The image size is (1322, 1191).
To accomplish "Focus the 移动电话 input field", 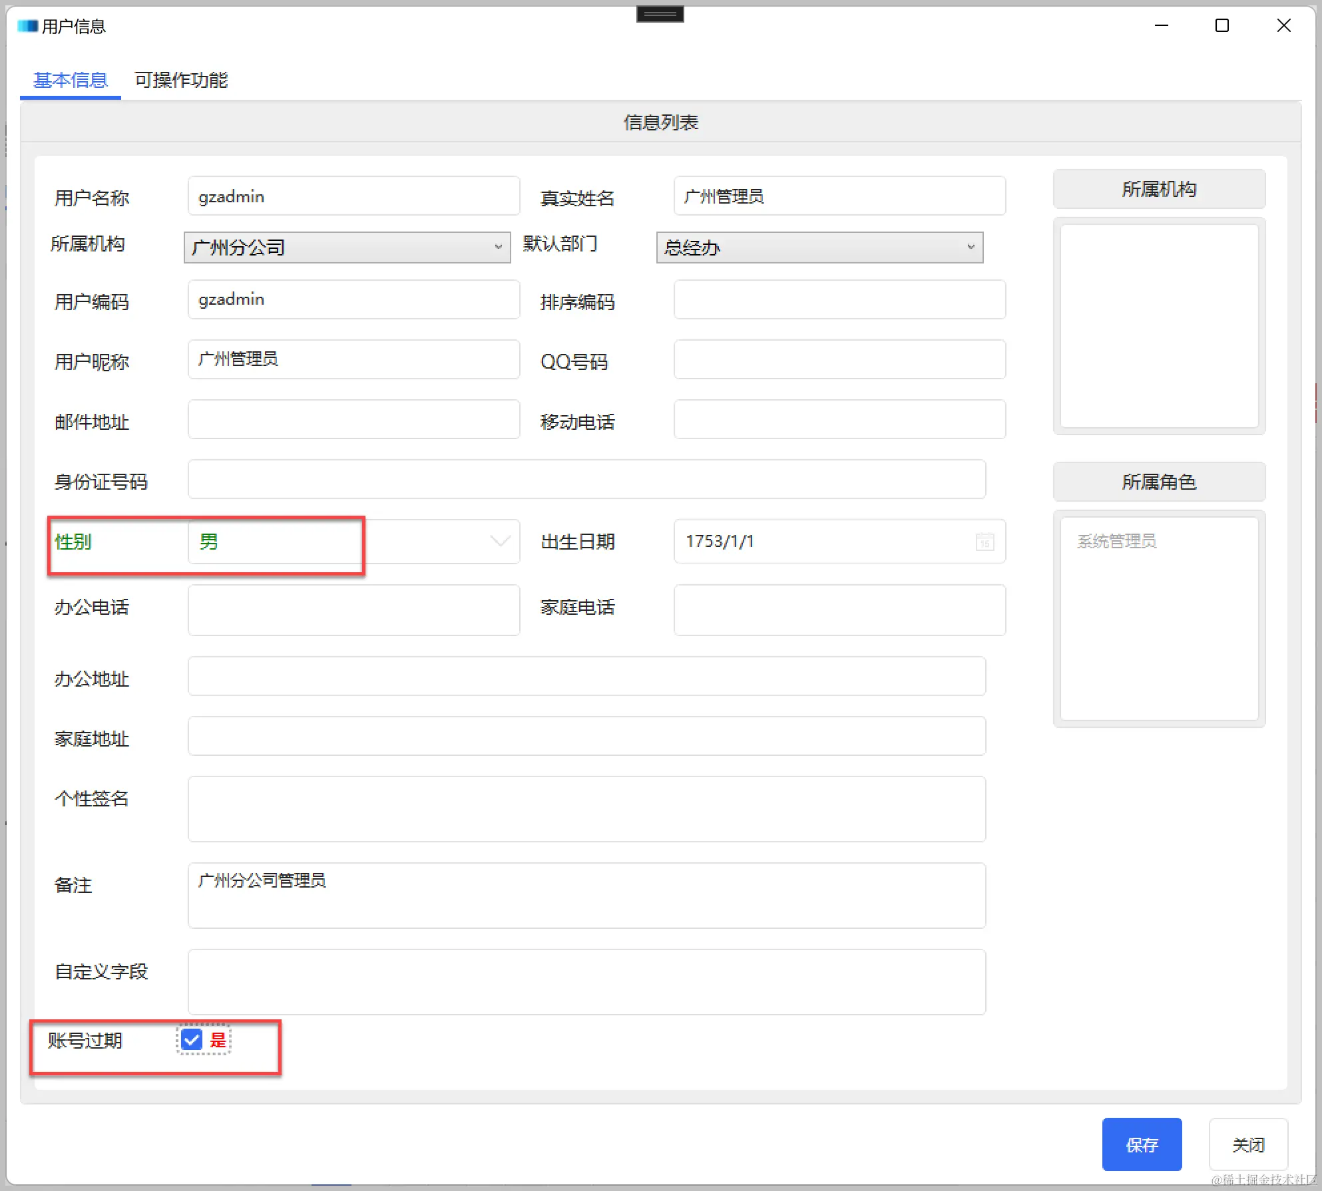I will pos(839,420).
